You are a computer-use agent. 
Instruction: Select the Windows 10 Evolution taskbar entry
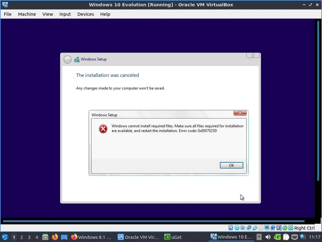click(x=231, y=237)
